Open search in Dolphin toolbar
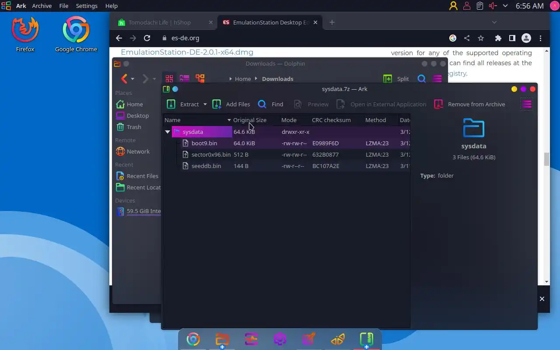 (421, 79)
